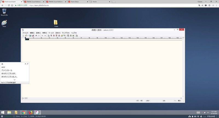219x118 pixels.
Task: Click the Chrome taskbar icon
Action: [23, 113]
